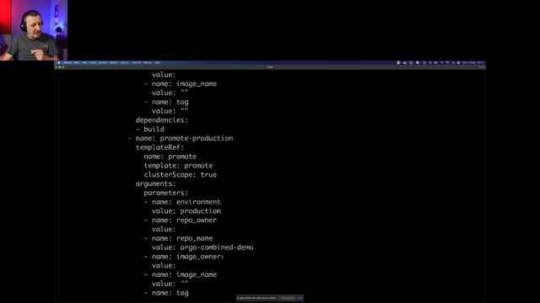Select the 'name: promote-production' line
Viewport: 540px width, 303px height.
coord(181,138)
